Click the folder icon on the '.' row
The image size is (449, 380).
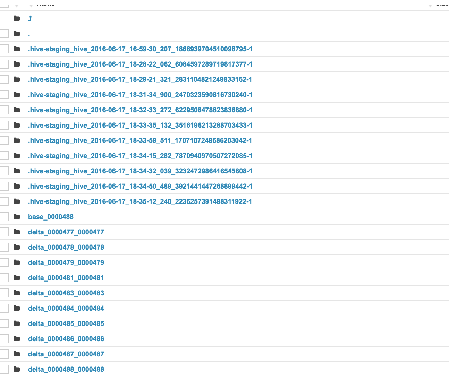[x=17, y=33]
